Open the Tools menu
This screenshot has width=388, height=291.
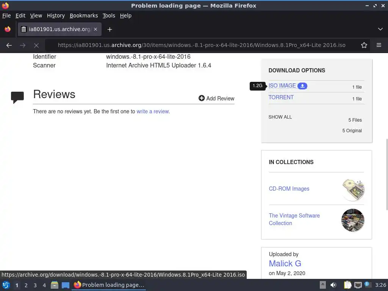pyautogui.click(x=109, y=16)
